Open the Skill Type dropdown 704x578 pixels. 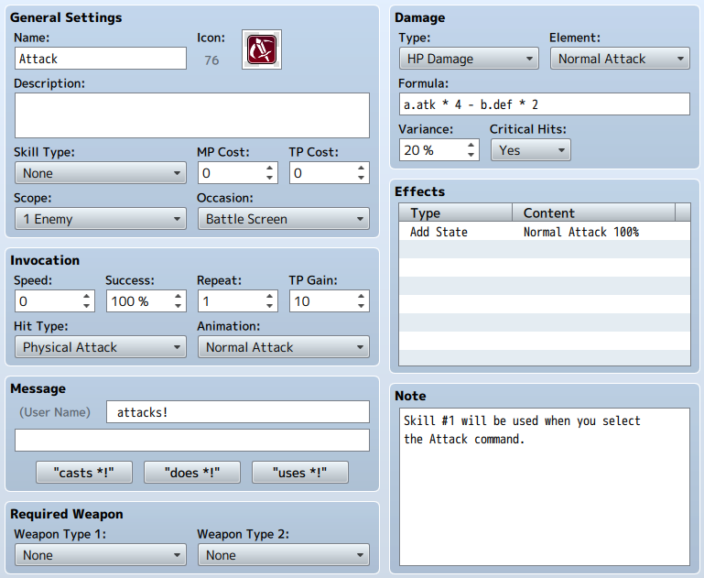[x=101, y=173]
